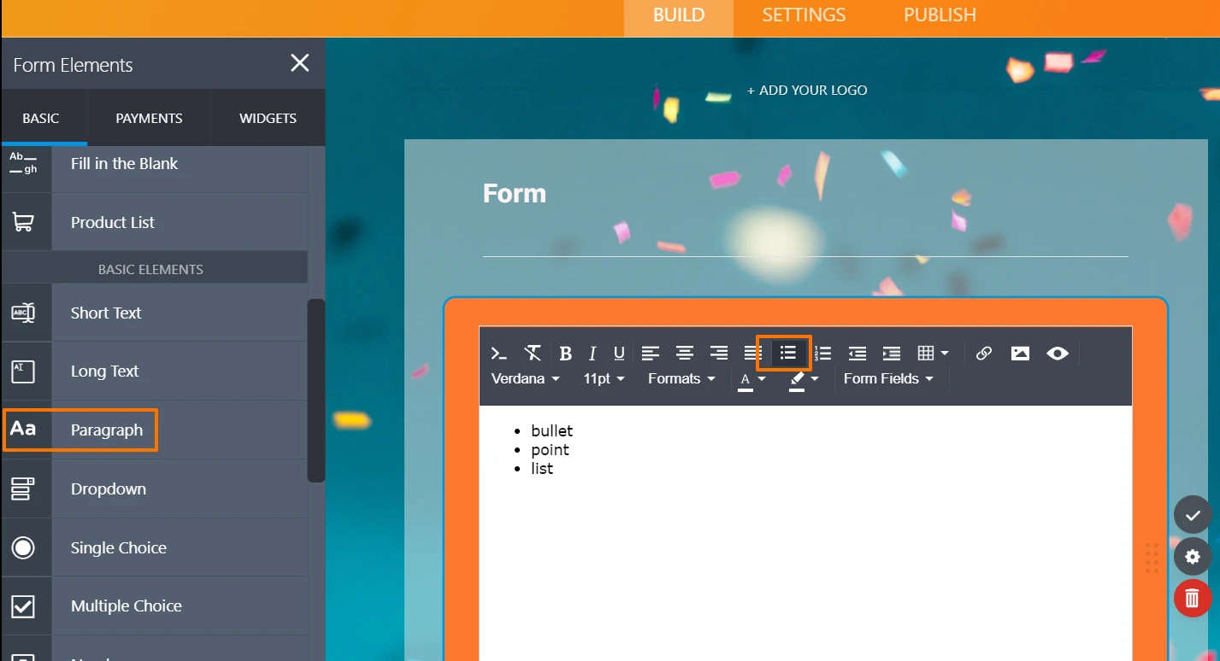1220x661 pixels.
Task: Click the ADD YOUR LOGO link
Action: click(x=806, y=91)
